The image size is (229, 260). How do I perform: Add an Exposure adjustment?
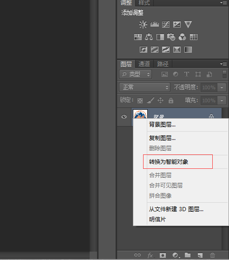coord(177,24)
